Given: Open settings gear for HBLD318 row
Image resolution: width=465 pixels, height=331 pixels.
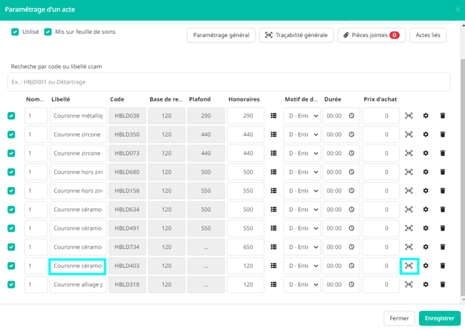Looking at the screenshot, I should pyautogui.click(x=426, y=284).
